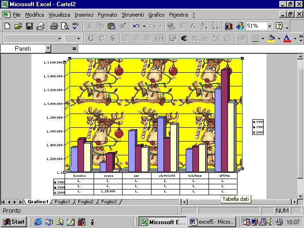
Task: Toggle Underline with the S button
Action: click(113, 38)
